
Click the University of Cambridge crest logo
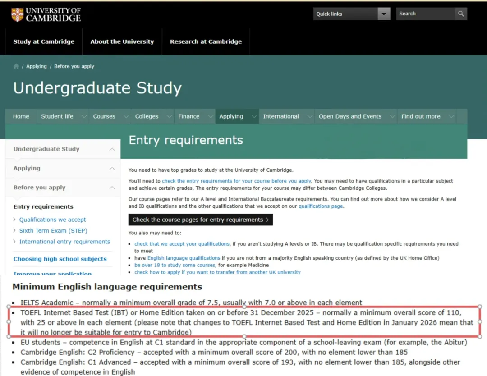point(17,14)
